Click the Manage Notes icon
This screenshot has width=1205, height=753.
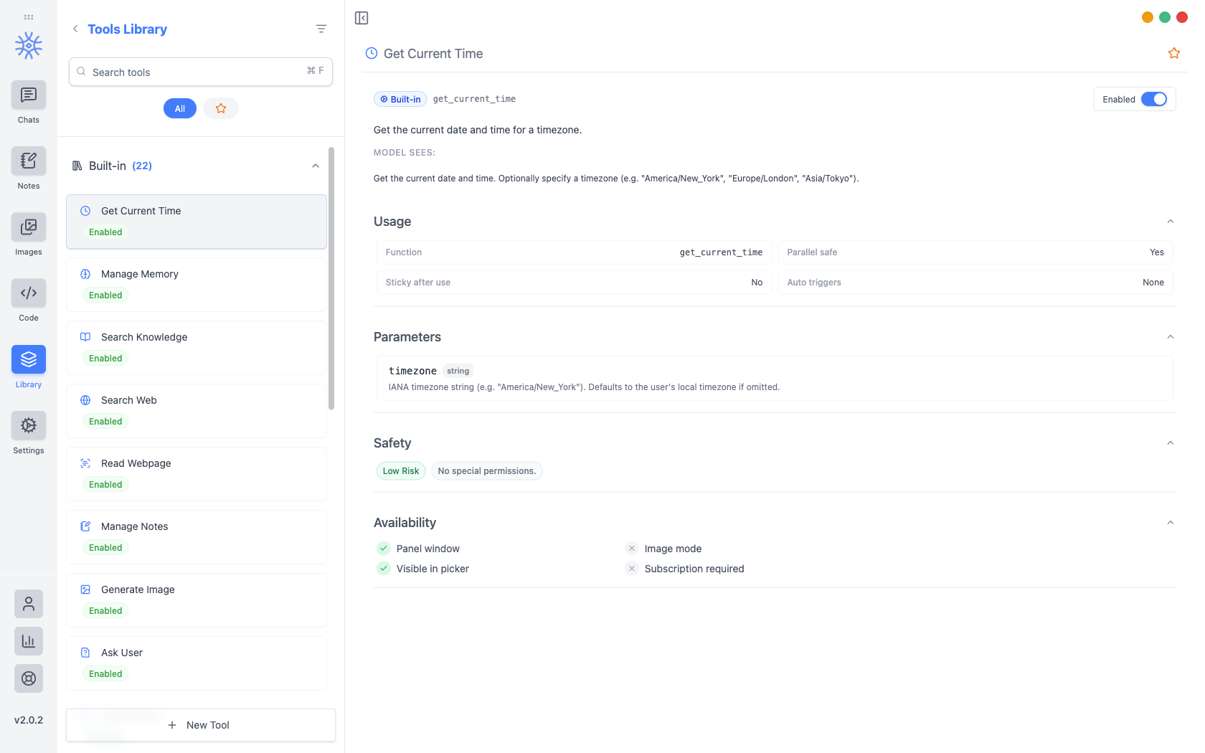[x=85, y=526]
